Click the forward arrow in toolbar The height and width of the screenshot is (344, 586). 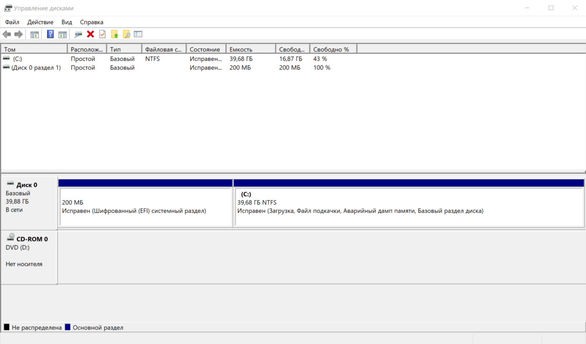18,34
